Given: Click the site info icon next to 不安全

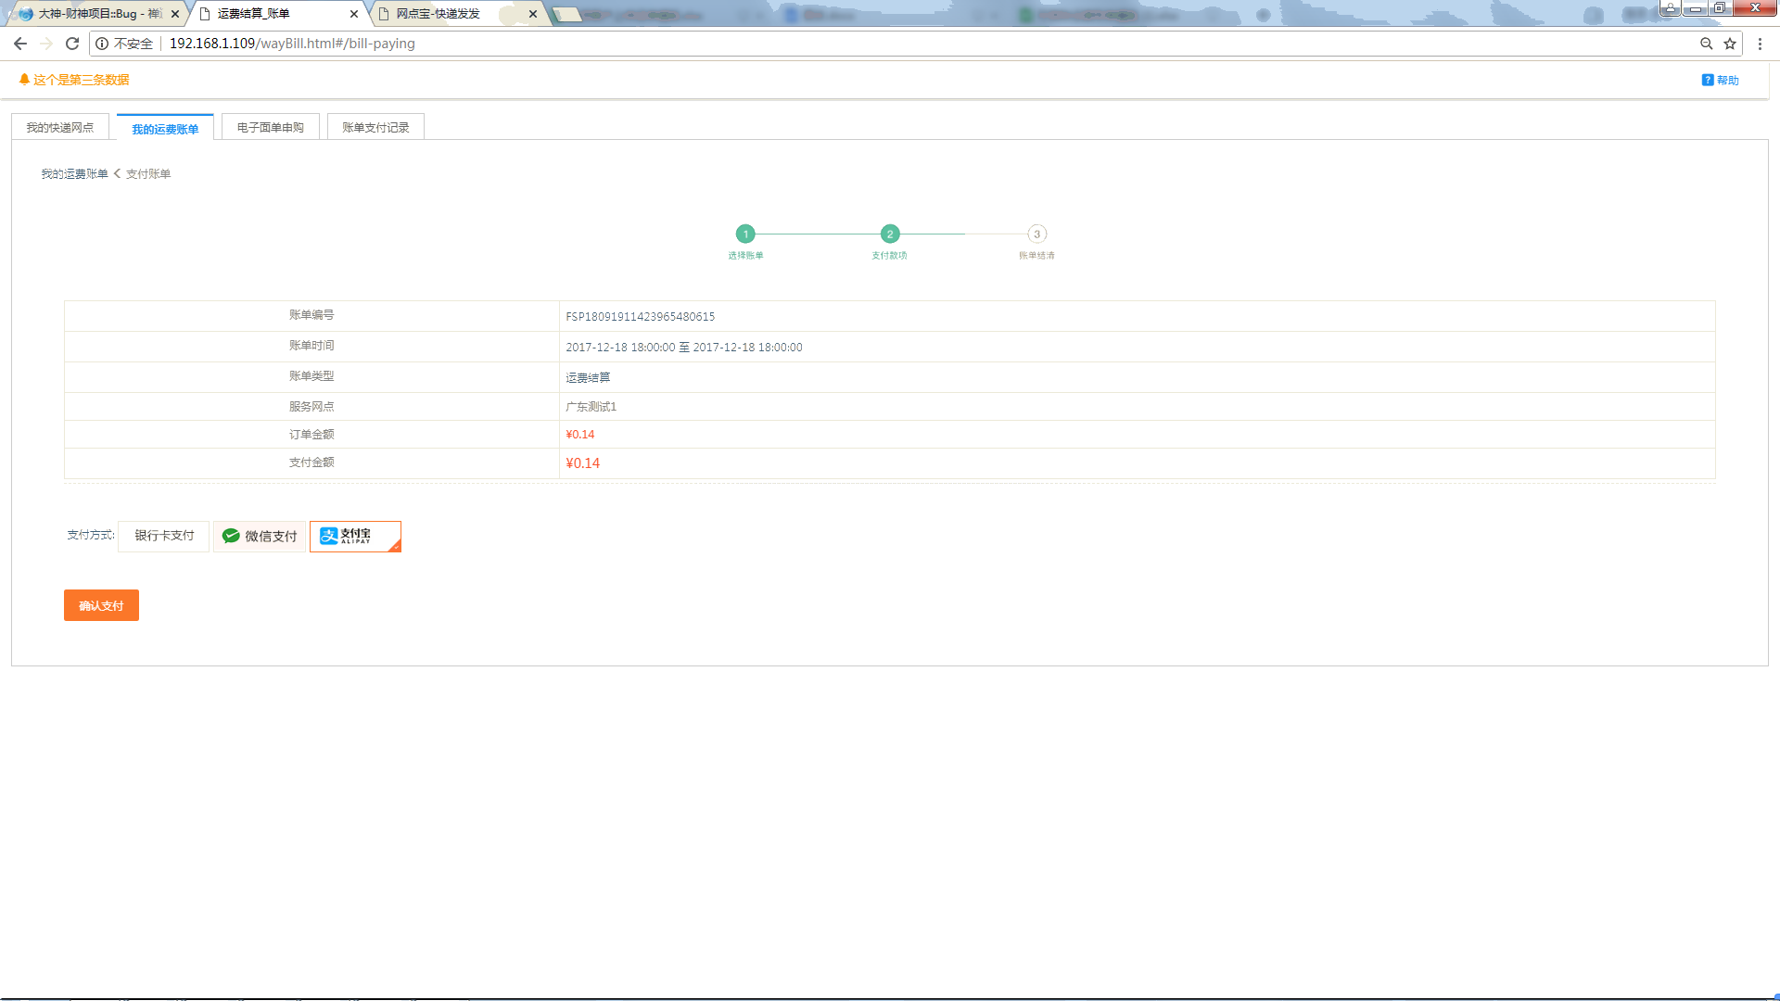Looking at the screenshot, I should (102, 44).
